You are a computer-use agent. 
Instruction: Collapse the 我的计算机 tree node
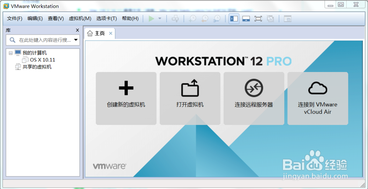(x=11, y=53)
